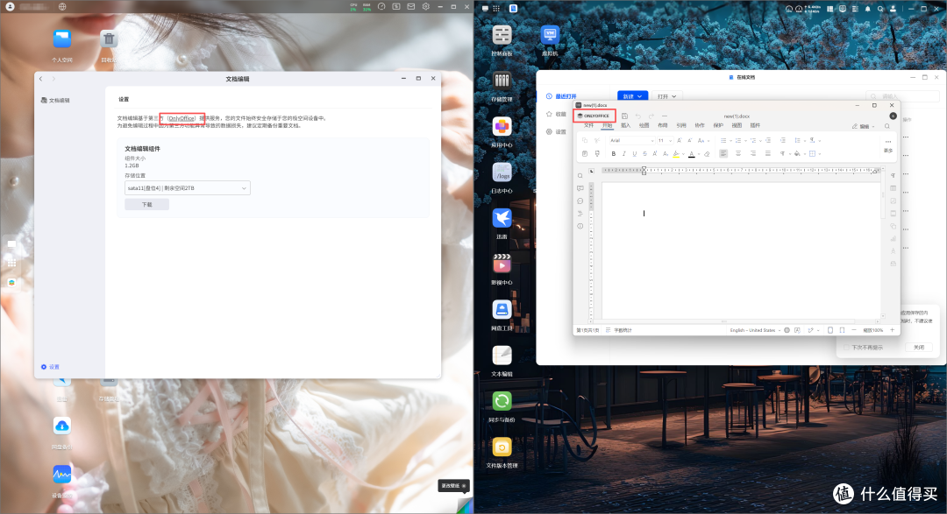The height and width of the screenshot is (514, 947).
Task: Switch to the 视图 tab
Action: 737,125
